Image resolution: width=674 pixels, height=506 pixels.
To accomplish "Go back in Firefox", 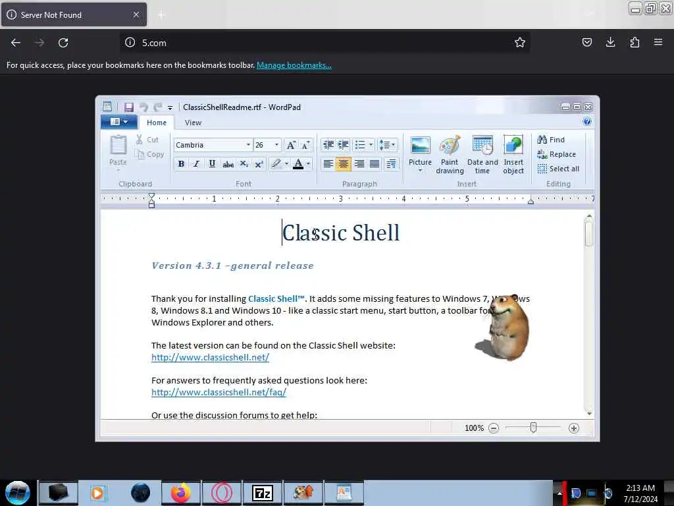I will coord(16,43).
